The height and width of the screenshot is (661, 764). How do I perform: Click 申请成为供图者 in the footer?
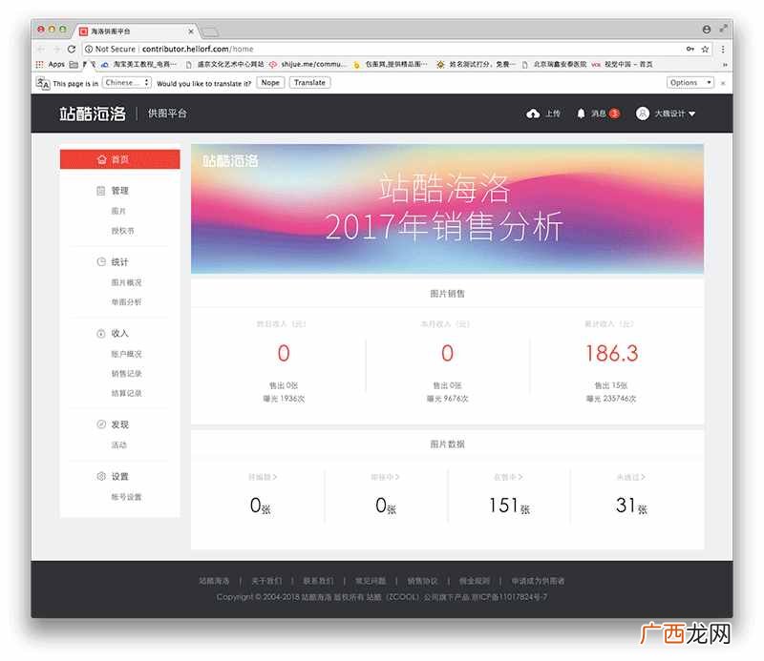pyautogui.click(x=538, y=581)
